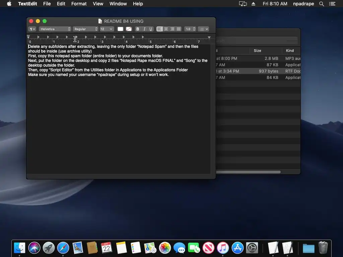Open Messages app in the dock
Image resolution: width=343 pixels, height=257 pixels.
click(x=179, y=248)
